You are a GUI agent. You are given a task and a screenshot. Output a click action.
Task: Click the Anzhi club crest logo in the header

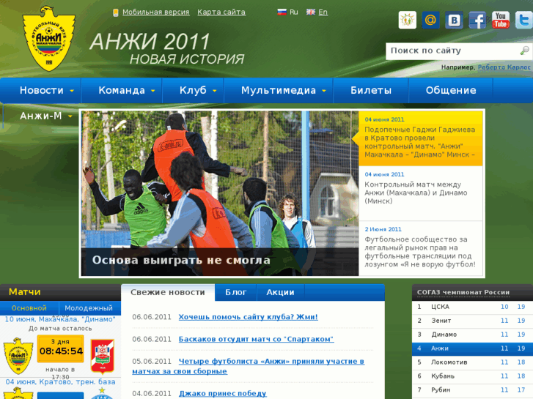[x=48, y=39]
